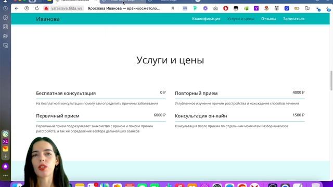Screen dimensions: 333x187
Task: Click the page vertical scrollbar thumb
Action: tap(331, 81)
